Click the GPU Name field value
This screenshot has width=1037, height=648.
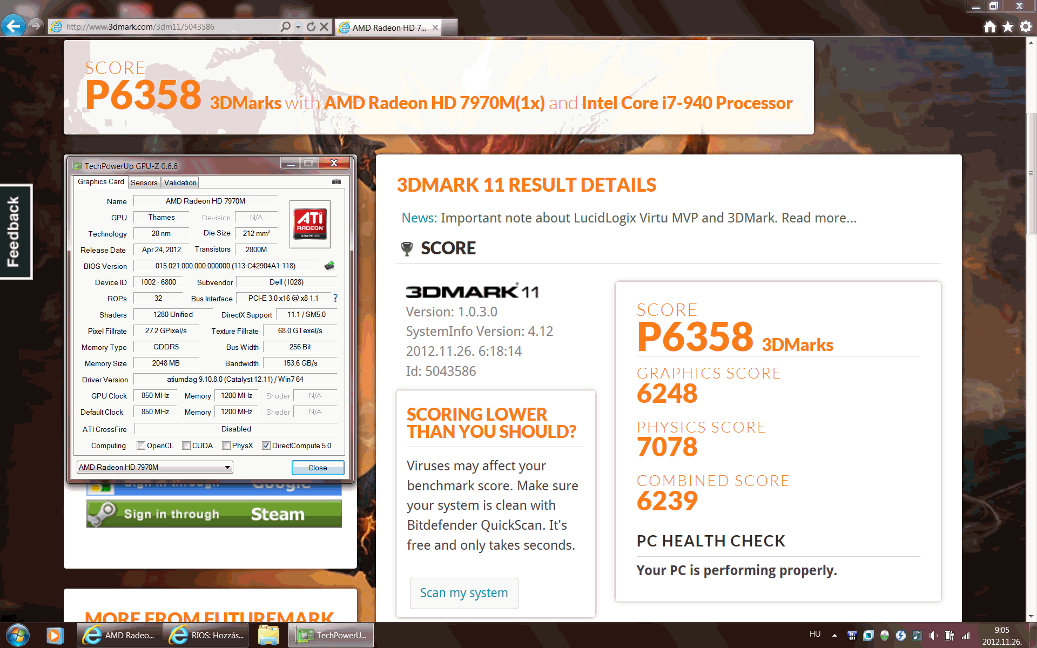tap(205, 201)
